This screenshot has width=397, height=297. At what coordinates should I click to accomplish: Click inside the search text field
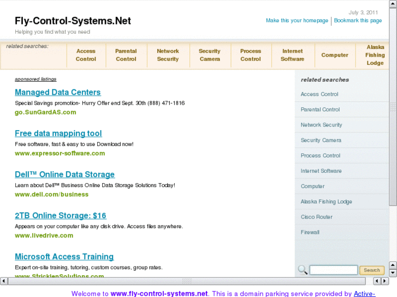tap(334, 270)
